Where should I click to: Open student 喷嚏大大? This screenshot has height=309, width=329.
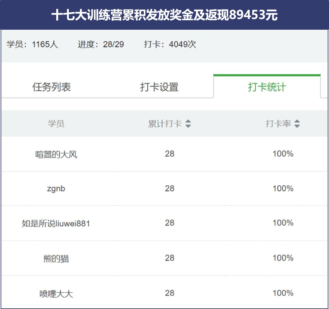pos(56,294)
